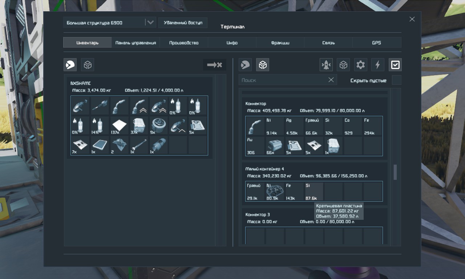Select the Fe 294k stack in Коннектор
465x279 pixels.
pyautogui.click(x=373, y=126)
